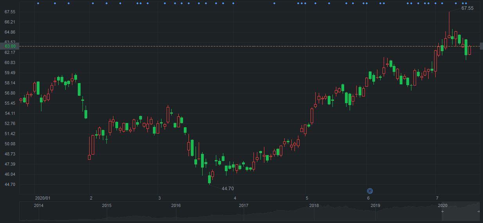This screenshot has height=223, width=483.
Task: Jump to 2015 in the overview timeline
Action: pos(107,205)
